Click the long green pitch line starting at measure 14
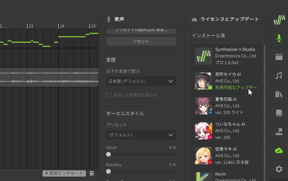 pyautogui.click(x=72, y=37)
